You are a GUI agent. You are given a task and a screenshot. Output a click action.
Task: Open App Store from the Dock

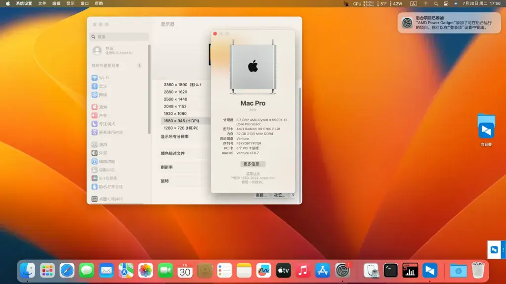click(323, 271)
